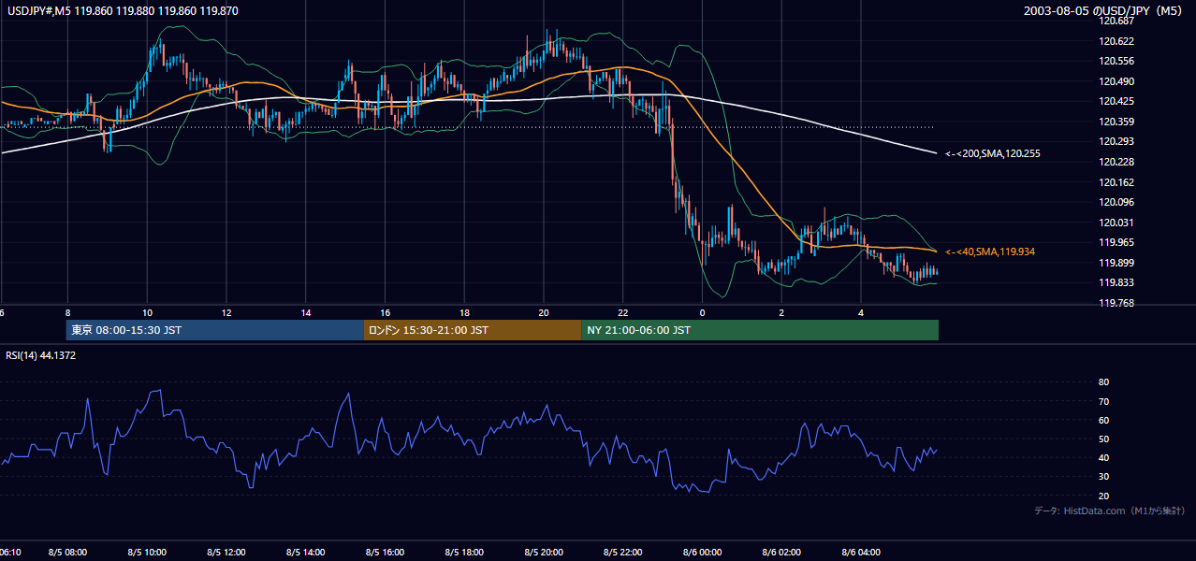Viewport: 1196px width, 561px height.
Task: Click price axis value 120.359
Action: (x=1118, y=122)
